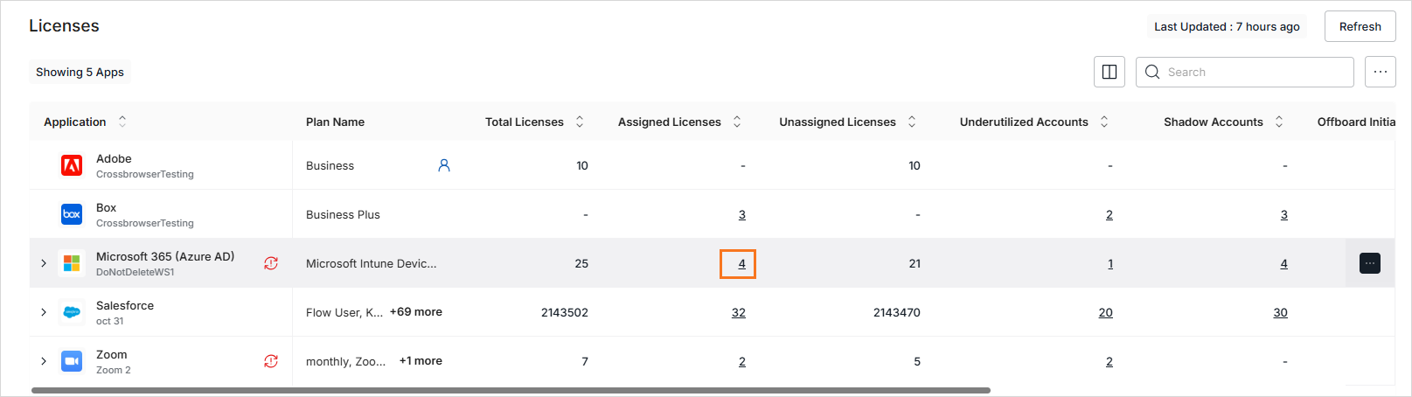Show the +1 more Zoom plans
Viewport: 1412px width, 397px height.
[x=421, y=361]
